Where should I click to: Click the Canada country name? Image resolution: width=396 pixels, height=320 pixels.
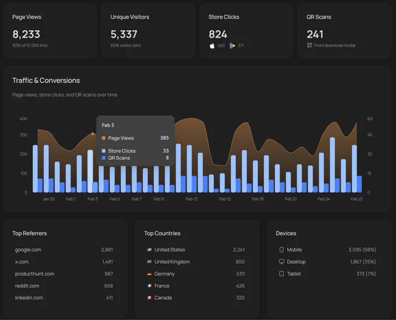pyautogui.click(x=163, y=298)
